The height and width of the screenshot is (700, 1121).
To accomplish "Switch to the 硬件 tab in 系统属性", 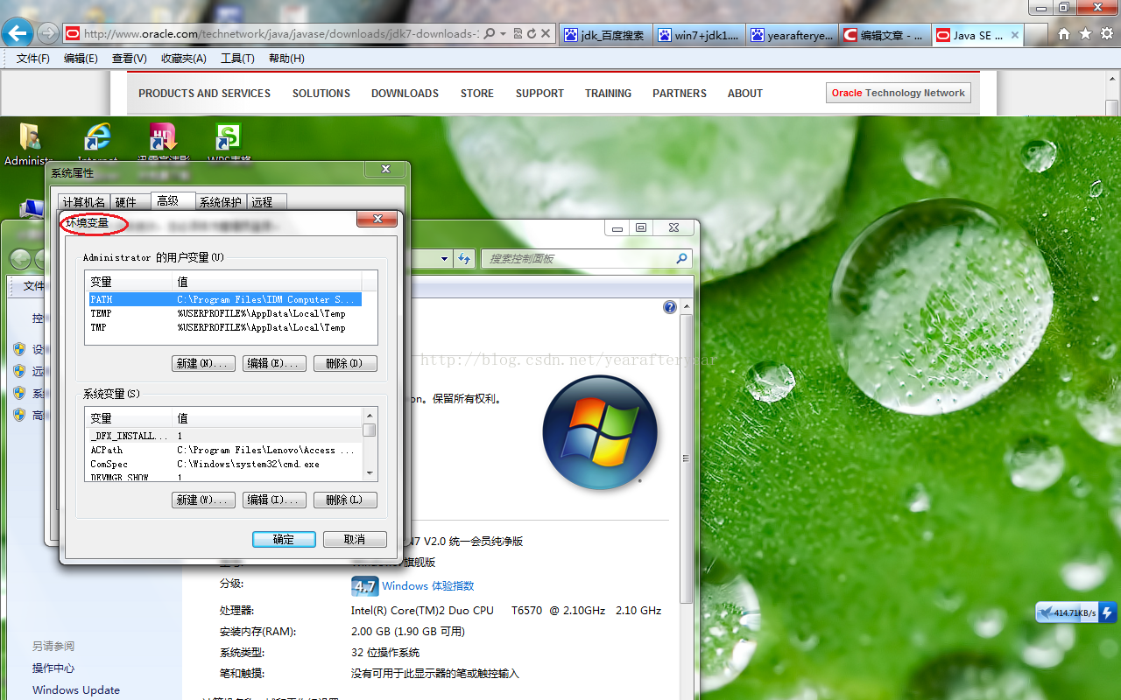I will tap(126, 202).
